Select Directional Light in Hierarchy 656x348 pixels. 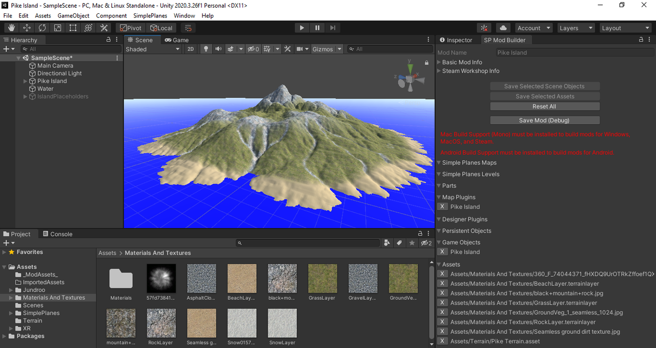tap(59, 73)
